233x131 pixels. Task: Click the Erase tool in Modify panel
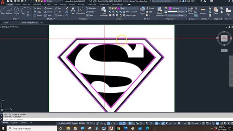tap(67, 8)
